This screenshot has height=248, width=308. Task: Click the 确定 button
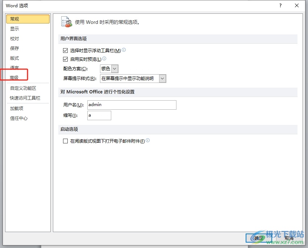(259, 238)
